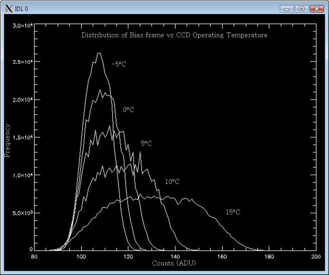Select the 15°C curve label
This screenshot has width=329, height=275.
[233, 212]
